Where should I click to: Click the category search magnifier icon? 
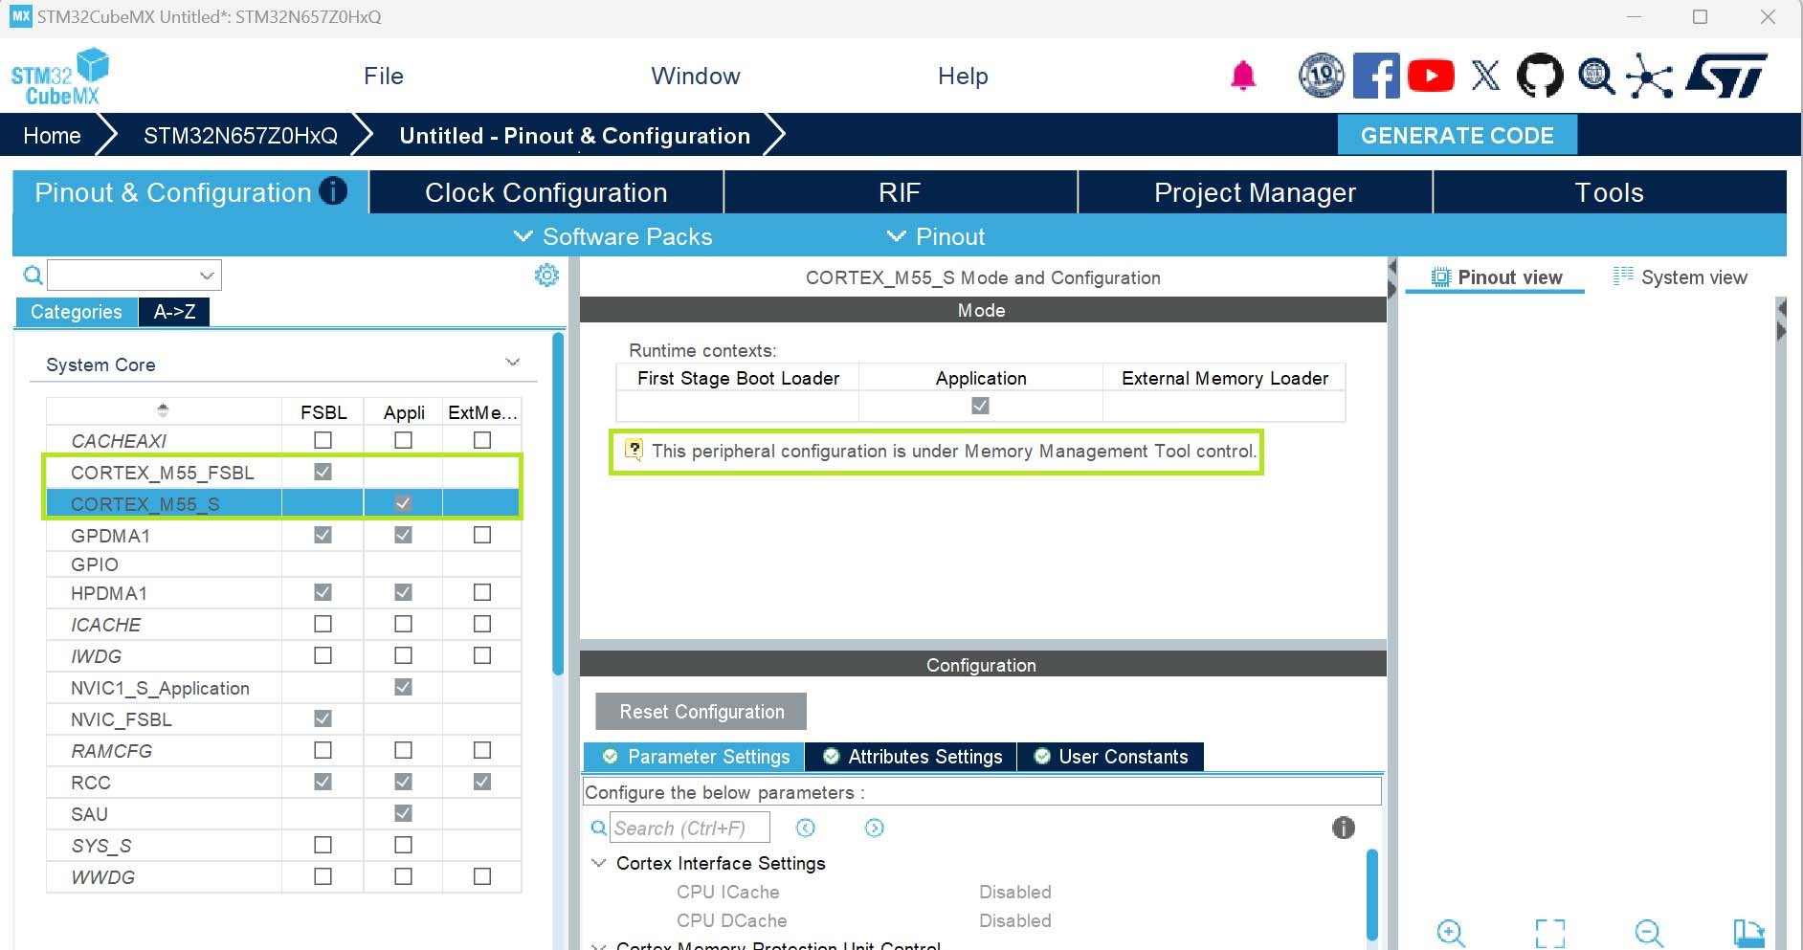(x=33, y=276)
